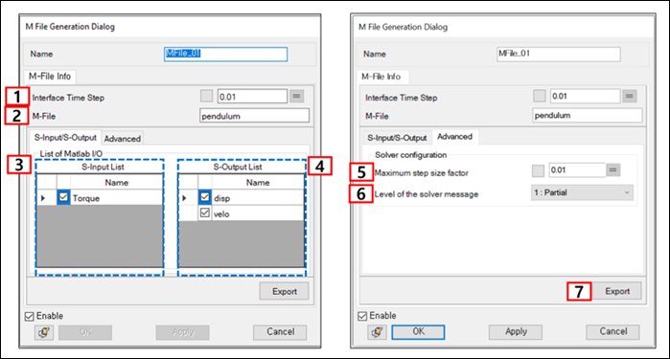Click OK in the right dialog
This screenshot has width=670, height=359.
click(x=418, y=331)
